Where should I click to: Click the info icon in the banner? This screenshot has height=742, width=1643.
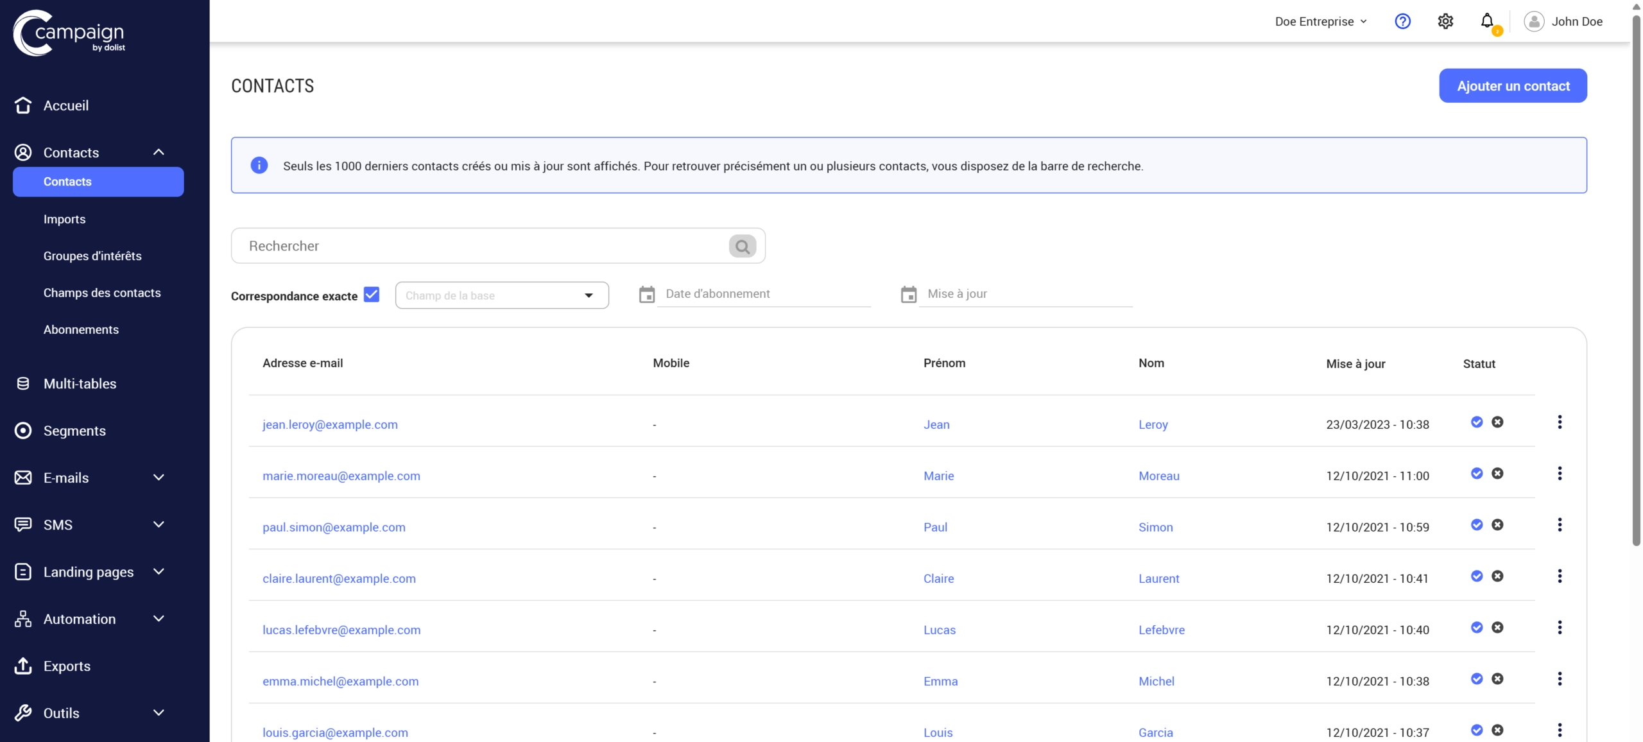pyautogui.click(x=259, y=166)
